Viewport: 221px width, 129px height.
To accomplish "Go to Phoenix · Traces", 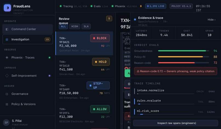I will [x=28, y=58].
